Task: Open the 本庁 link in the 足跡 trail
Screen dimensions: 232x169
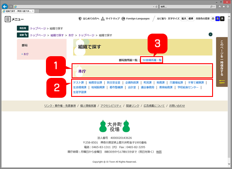Action: (x=71, y=35)
